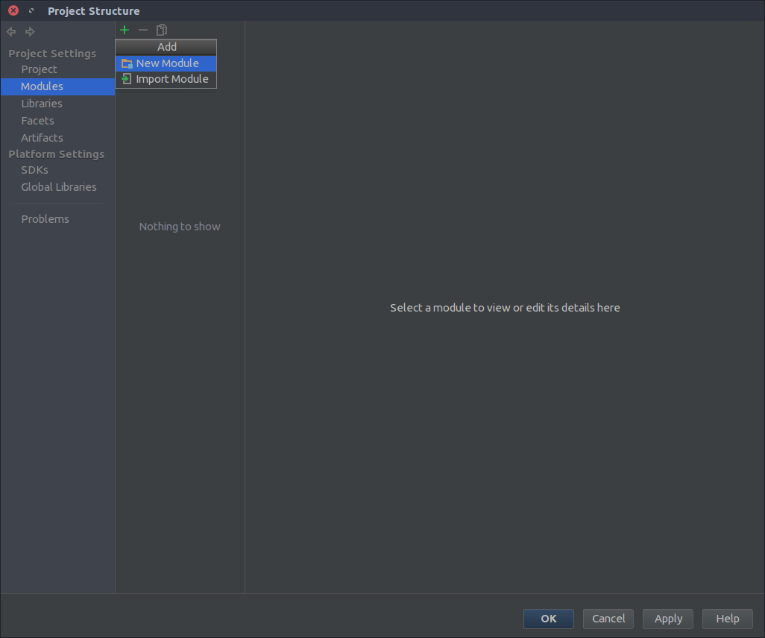Go to Facets settings
Viewport: 765px width, 638px height.
pyautogui.click(x=37, y=121)
